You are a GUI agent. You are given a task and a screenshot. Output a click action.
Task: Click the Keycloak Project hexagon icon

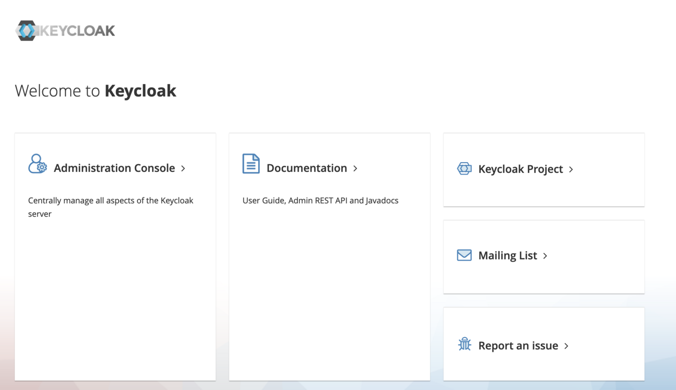click(x=464, y=169)
